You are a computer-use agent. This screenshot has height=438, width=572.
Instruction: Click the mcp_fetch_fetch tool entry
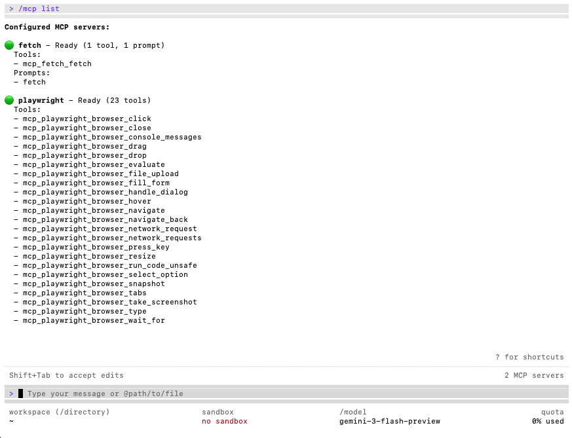(57, 64)
